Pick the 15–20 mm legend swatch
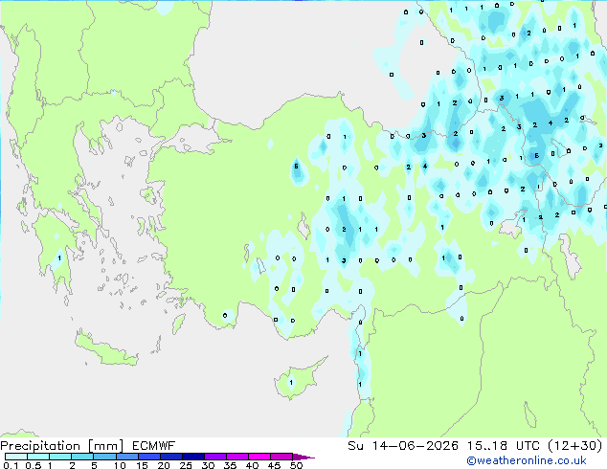 tap(148, 457)
